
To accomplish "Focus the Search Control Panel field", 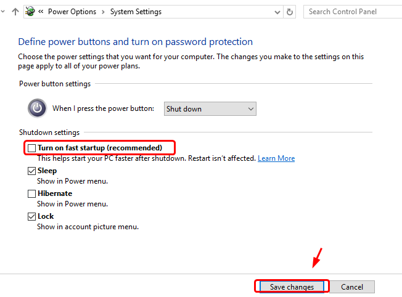I will coord(351,12).
